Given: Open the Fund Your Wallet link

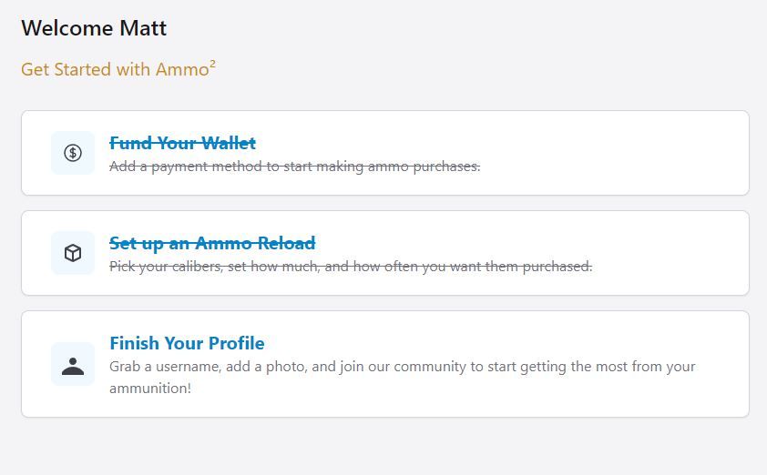Looking at the screenshot, I should (182, 143).
